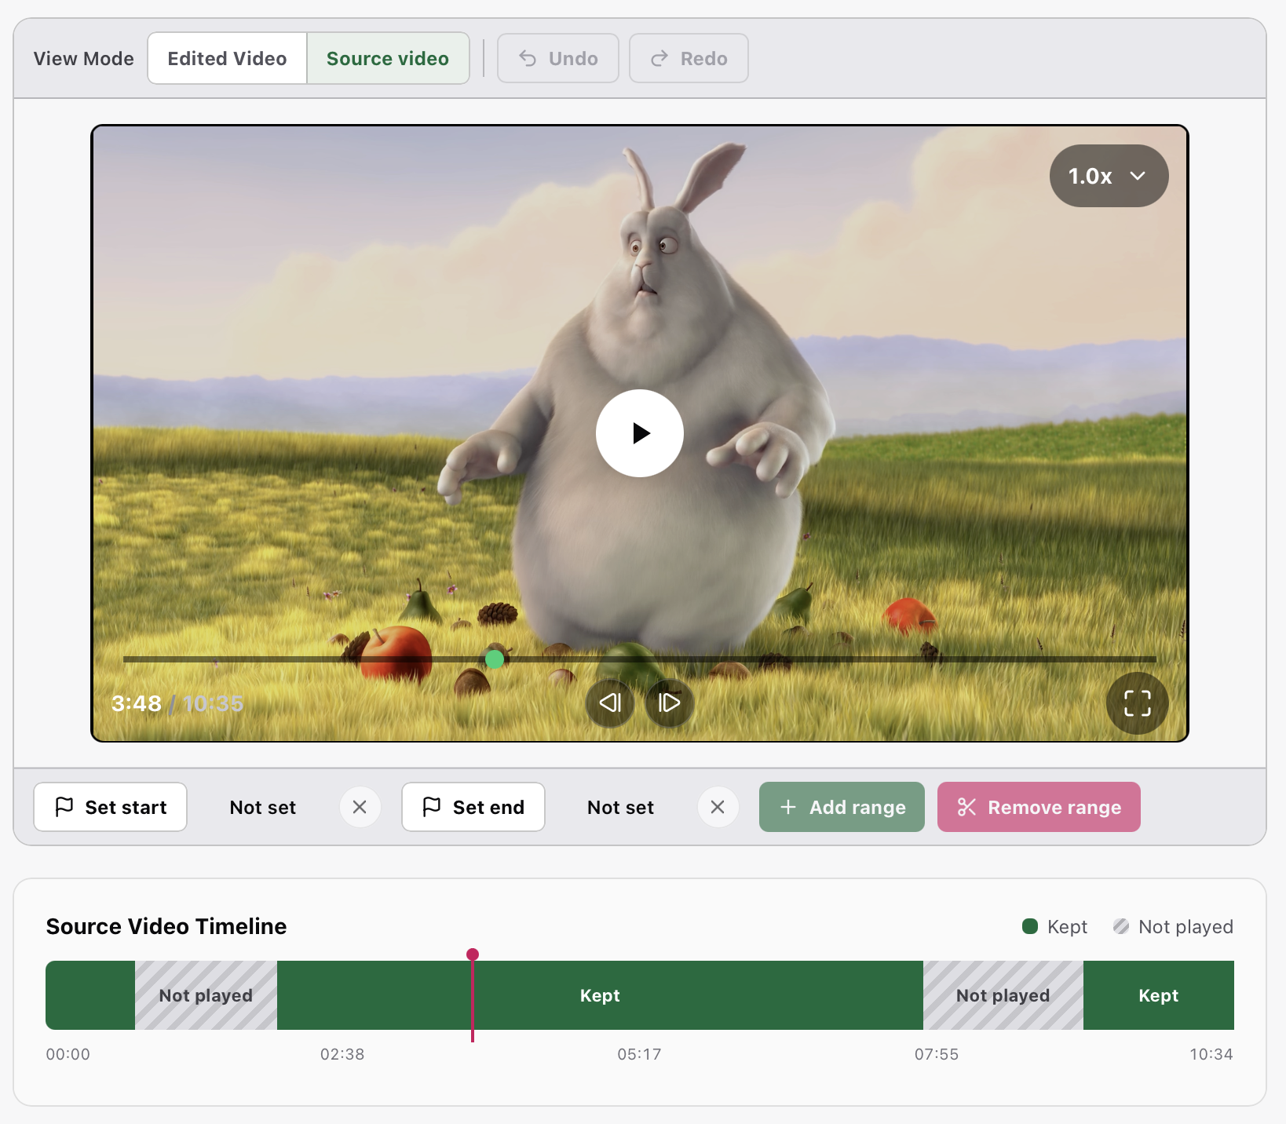This screenshot has width=1286, height=1124.
Task: Open the 1.0x playback speed dropdown
Action: pyautogui.click(x=1109, y=176)
